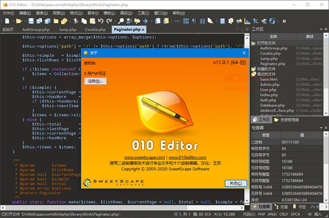
Task: Open the 模板(L) menu
Action: (109, 13)
